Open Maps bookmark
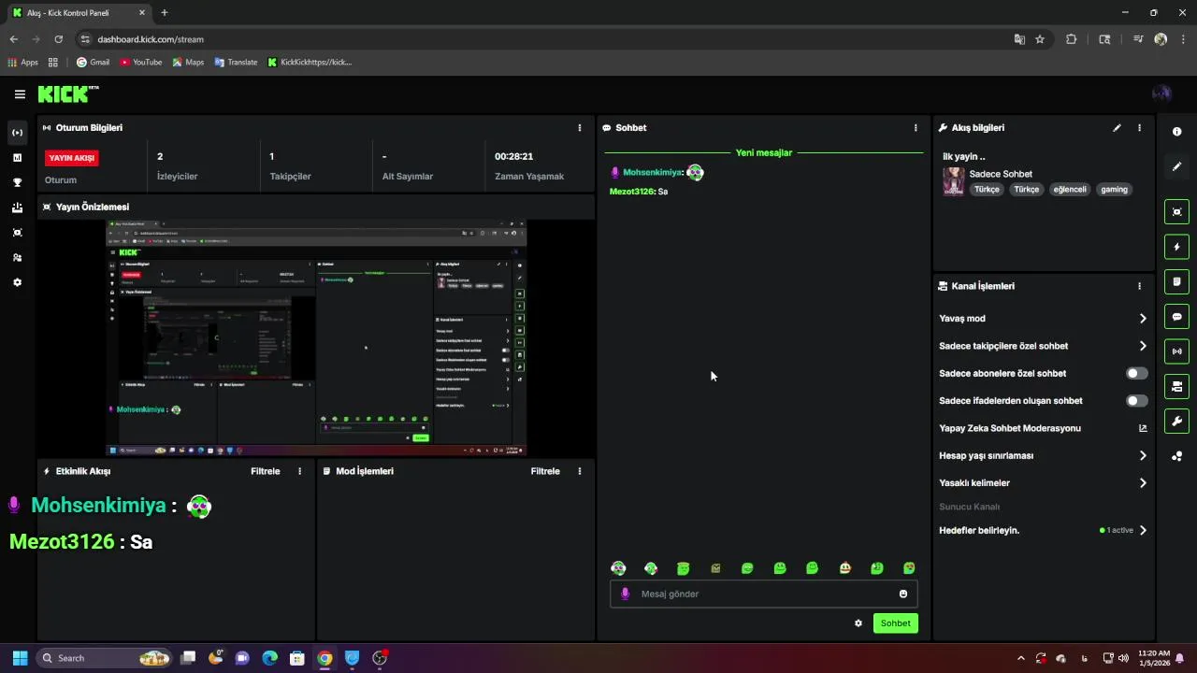Image resolution: width=1197 pixels, height=673 pixels. 188,63
